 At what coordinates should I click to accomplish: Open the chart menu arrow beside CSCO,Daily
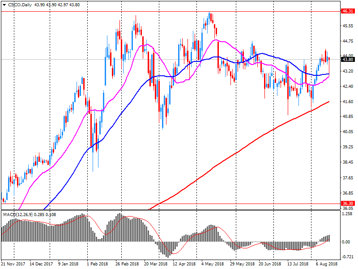[4, 5]
